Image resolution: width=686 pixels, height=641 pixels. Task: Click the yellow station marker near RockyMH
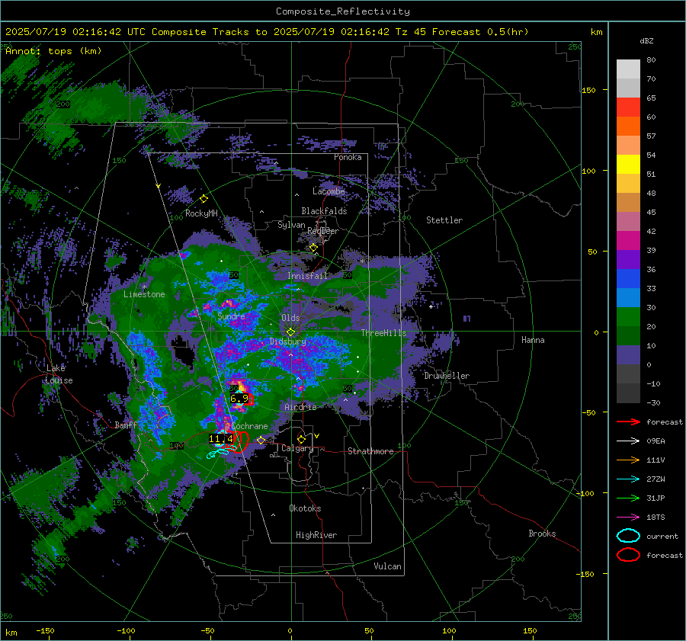pos(204,199)
